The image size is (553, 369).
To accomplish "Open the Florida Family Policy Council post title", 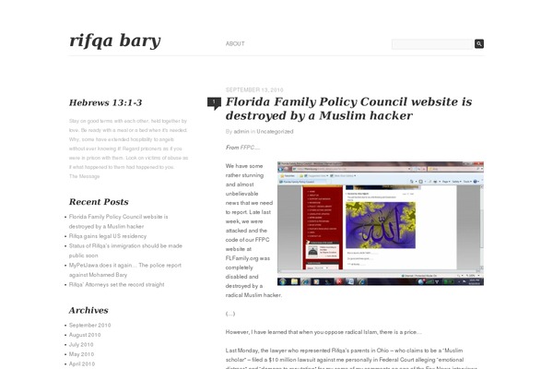I will [348, 109].
